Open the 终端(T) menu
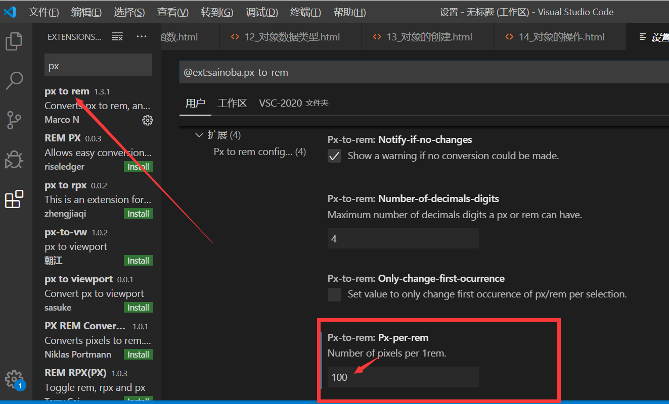 [x=306, y=12]
